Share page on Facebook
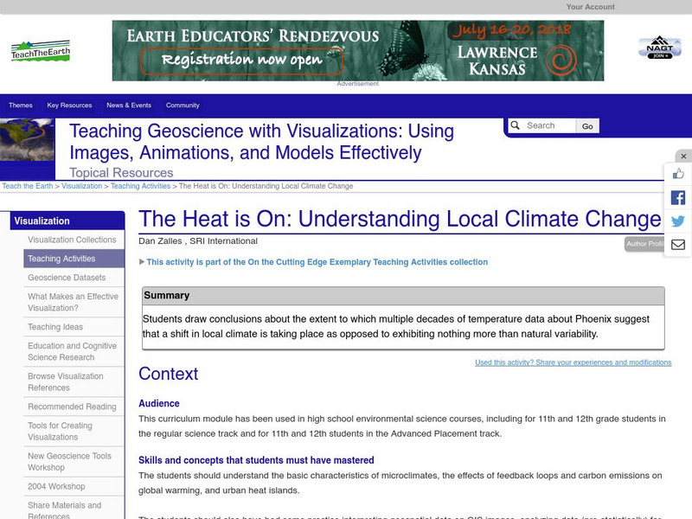The height and width of the screenshot is (519, 692). point(678,197)
